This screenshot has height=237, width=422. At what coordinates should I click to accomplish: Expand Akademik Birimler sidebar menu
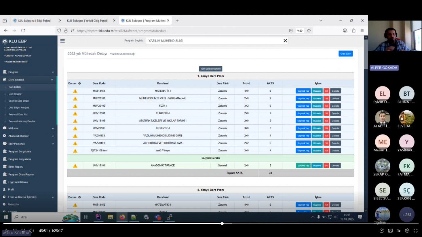pyautogui.click(x=28, y=136)
